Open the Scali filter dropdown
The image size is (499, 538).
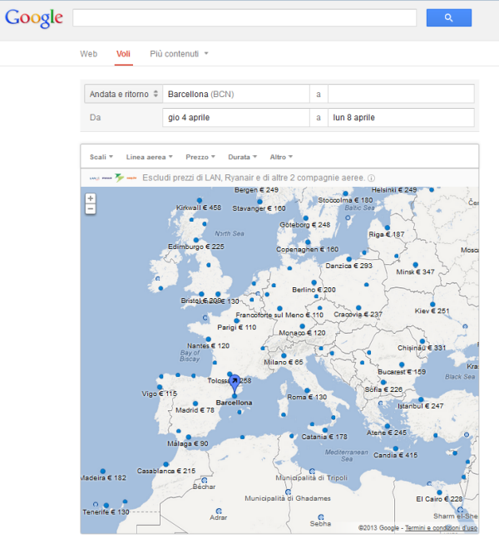pyautogui.click(x=101, y=157)
